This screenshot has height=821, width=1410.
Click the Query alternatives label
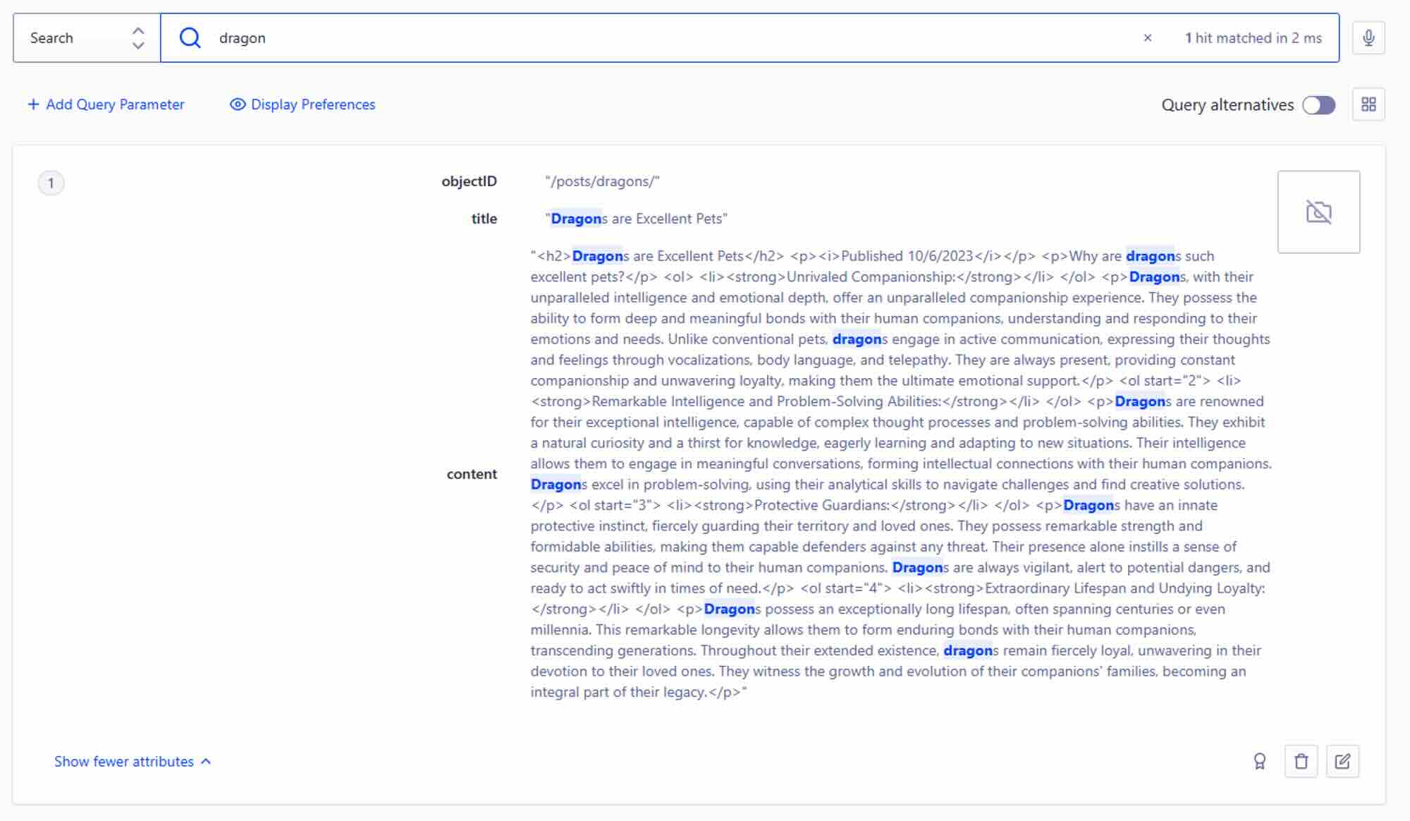click(x=1227, y=105)
